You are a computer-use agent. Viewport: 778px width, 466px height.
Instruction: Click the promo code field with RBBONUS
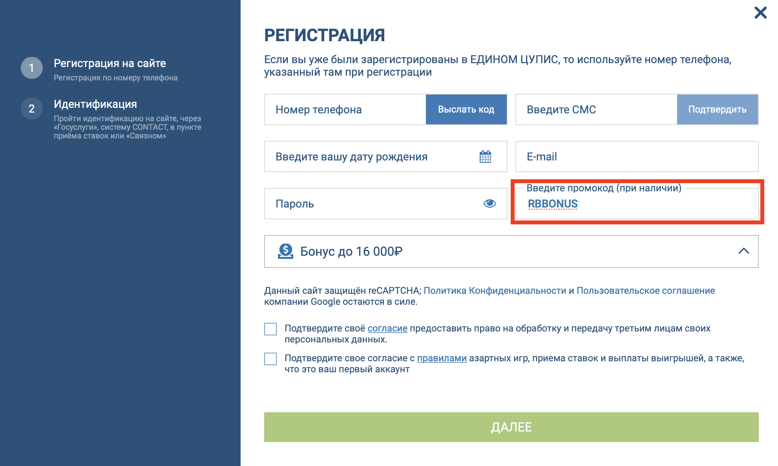tap(637, 204)
